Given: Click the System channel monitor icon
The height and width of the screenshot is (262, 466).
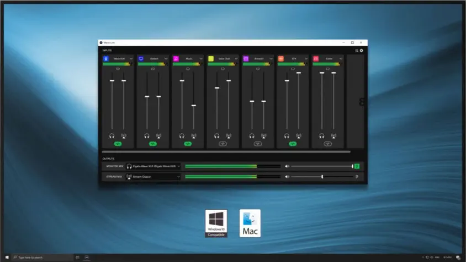Looking at the screenshot, I should point(141,59).
